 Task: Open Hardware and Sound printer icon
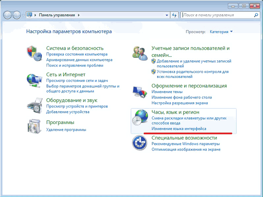(x=35, y=106)
